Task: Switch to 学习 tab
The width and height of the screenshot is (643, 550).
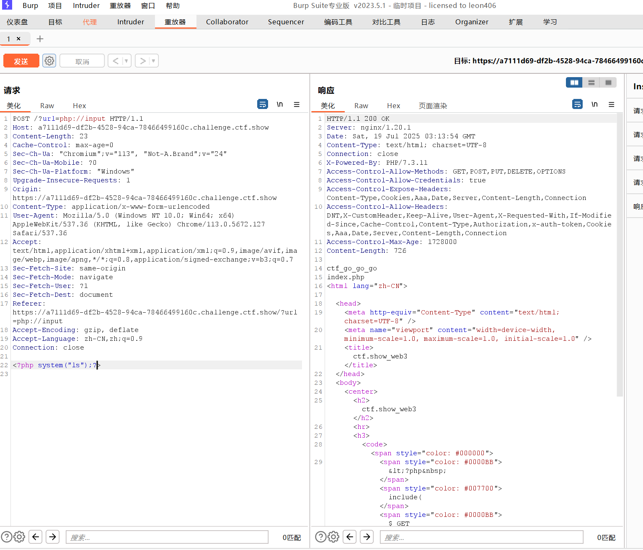Action: pos(550,22)
